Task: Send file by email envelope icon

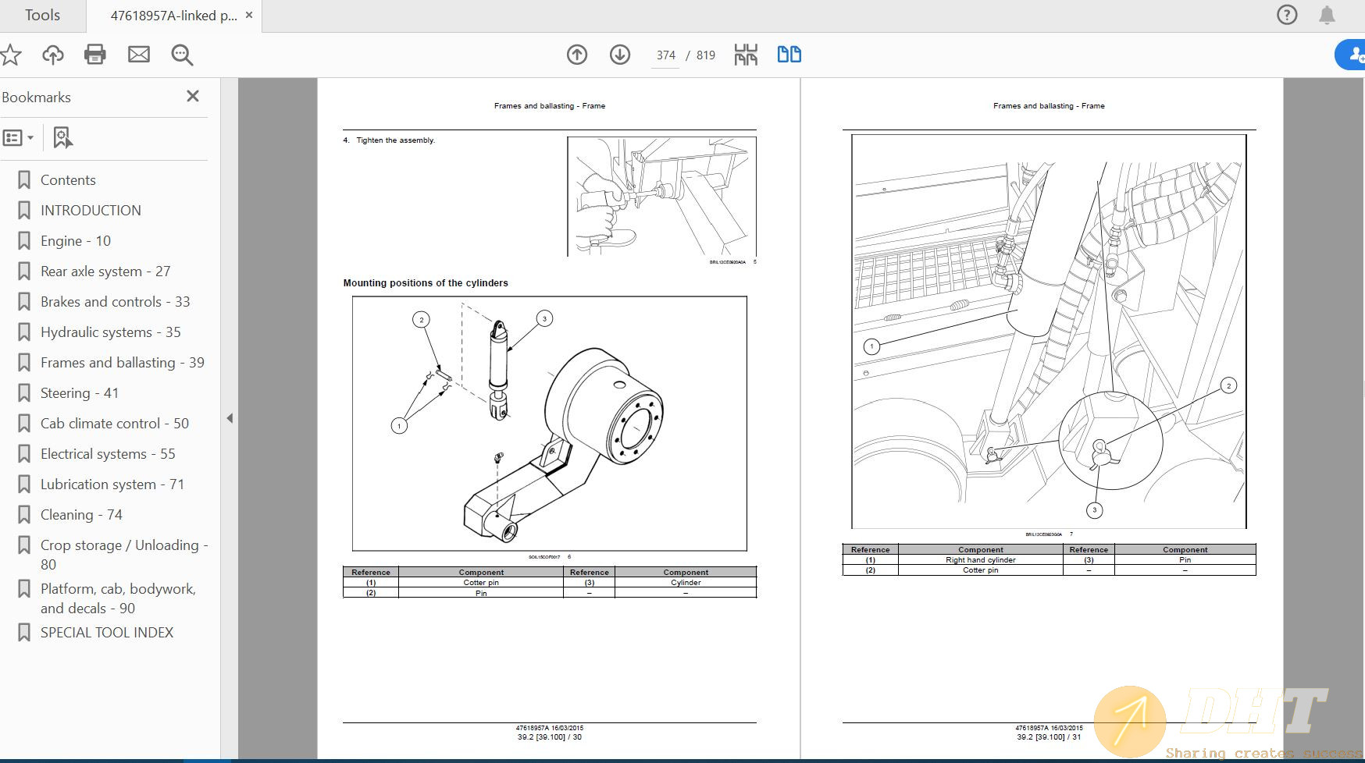Action: 139,55
